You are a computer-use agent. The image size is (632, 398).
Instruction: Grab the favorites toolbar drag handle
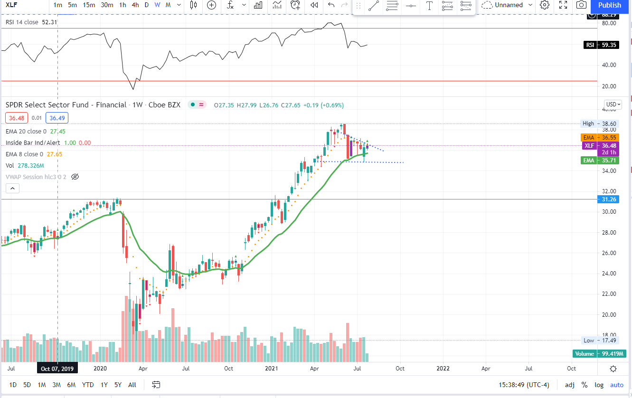point(358,6)
